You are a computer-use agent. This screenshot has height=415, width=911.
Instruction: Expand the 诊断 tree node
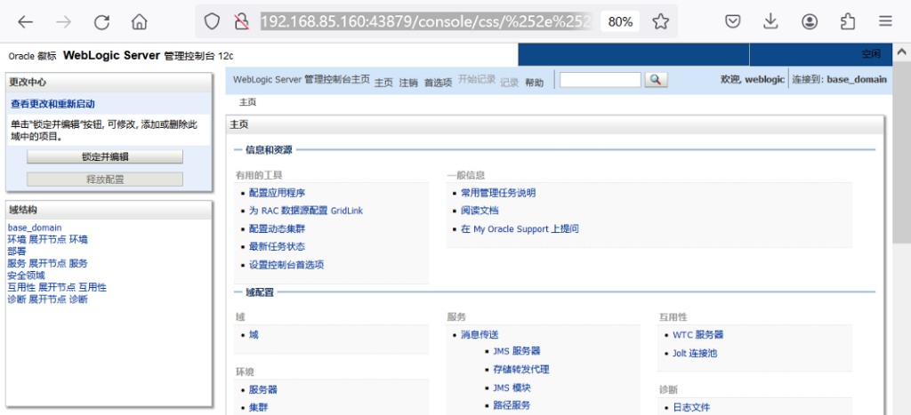[x=48, y=299]
